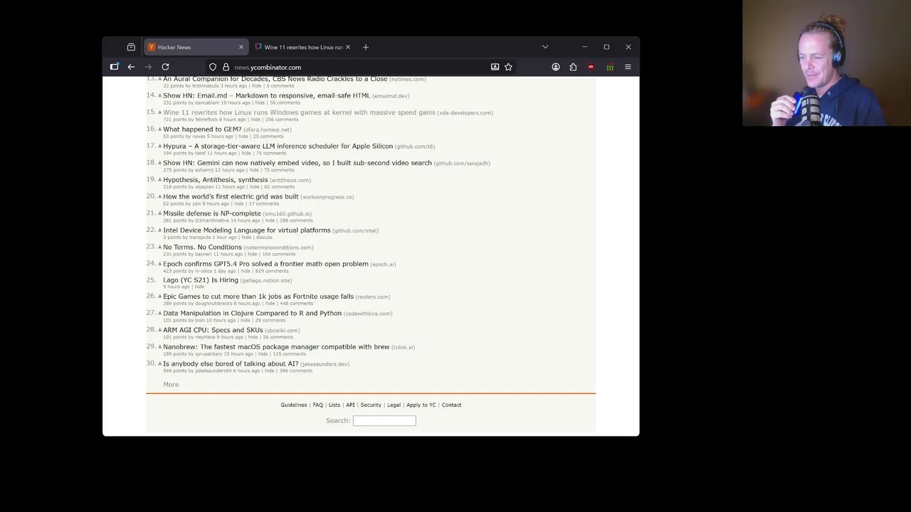Click the xda-developers.com domain link
Viewport: 911px width, 512px height.
(465, 113)
